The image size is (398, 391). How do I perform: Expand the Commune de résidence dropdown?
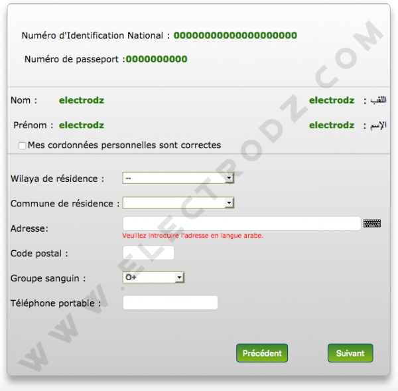click(x=178, y=202)
